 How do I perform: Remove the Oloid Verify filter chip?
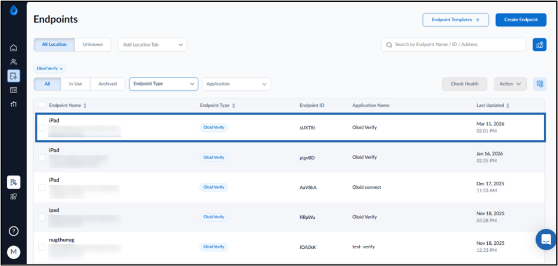(61, 68)
